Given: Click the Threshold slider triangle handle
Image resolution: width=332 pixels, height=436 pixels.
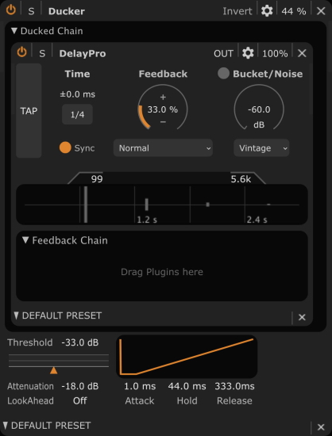Looking at the screenshot, I should (53, 370).
